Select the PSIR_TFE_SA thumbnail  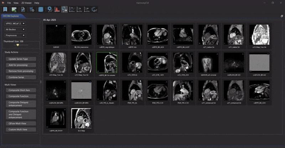(132, 91)
